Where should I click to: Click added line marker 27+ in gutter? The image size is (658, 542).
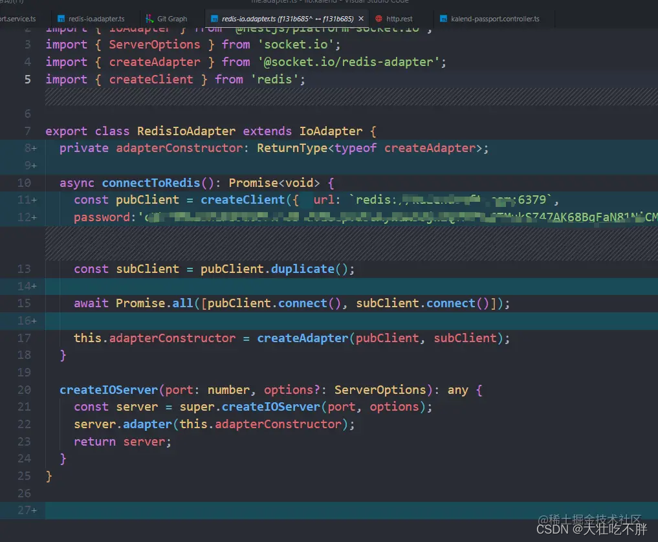(x=27, y=510)
